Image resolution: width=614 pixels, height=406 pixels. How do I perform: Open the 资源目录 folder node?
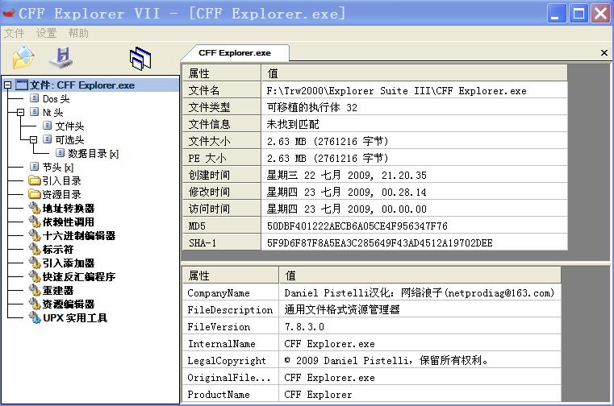(62, 194)
